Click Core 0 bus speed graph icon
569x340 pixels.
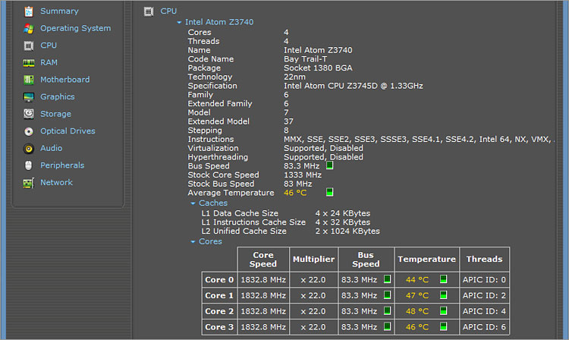click(x=387, y=279)
